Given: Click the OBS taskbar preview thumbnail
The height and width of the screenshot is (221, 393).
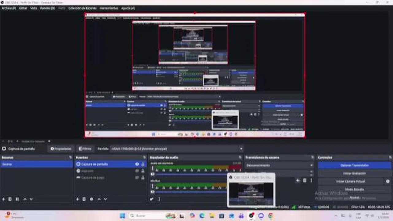Looking at the screenshot, I should (x=251, y=191).
